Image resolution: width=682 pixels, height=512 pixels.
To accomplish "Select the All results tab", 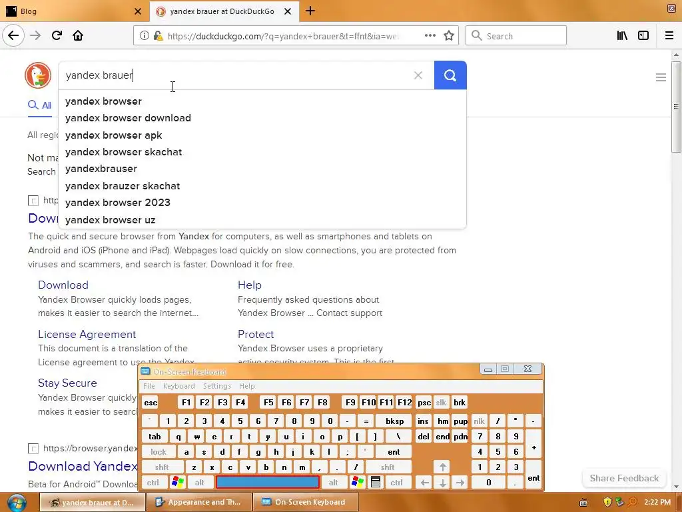I will click(39, 105).
